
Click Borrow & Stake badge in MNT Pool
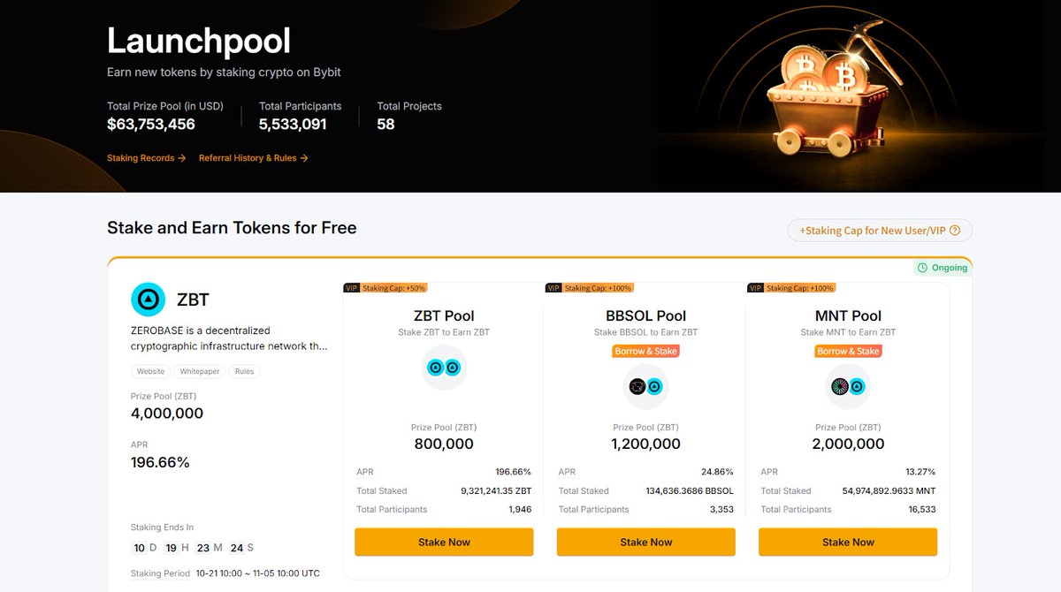tap(848, 351)
